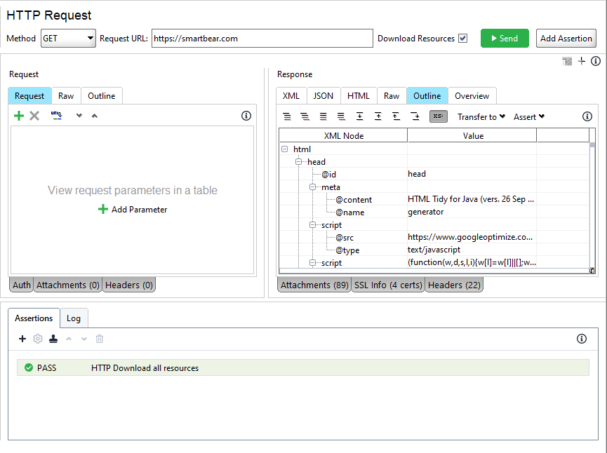Click the plus icon beside top-right info
This screenshot has width=607, height=453.
point(582,61)
